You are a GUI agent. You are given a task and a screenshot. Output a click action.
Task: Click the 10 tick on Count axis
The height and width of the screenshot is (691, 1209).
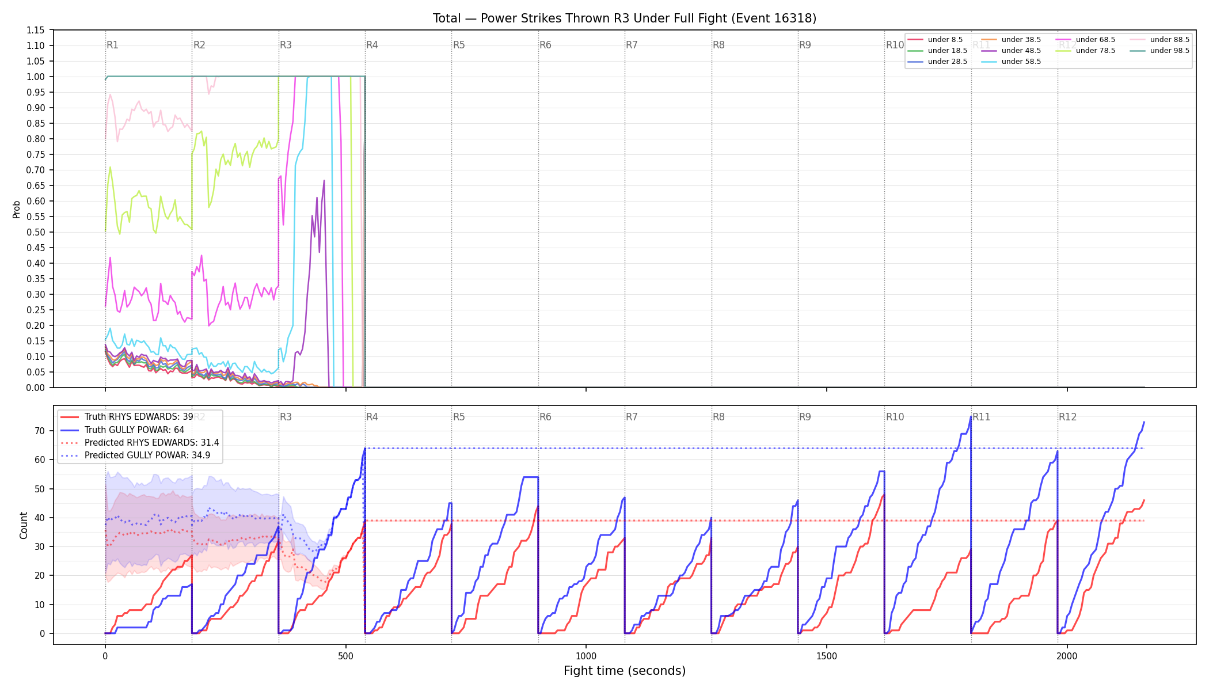pyautogui.click(x=40, y=605)
